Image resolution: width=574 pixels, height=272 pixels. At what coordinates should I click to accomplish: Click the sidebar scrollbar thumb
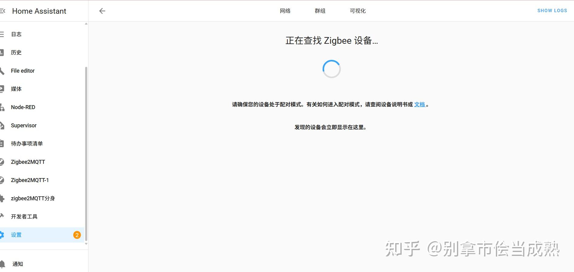click(86, 153)
